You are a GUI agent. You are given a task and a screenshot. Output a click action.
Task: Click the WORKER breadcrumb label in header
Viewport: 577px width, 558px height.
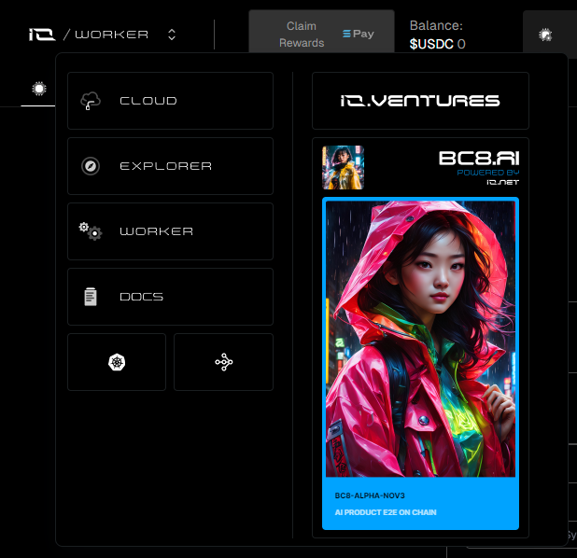pyautogui.click(x=111, y=35)
